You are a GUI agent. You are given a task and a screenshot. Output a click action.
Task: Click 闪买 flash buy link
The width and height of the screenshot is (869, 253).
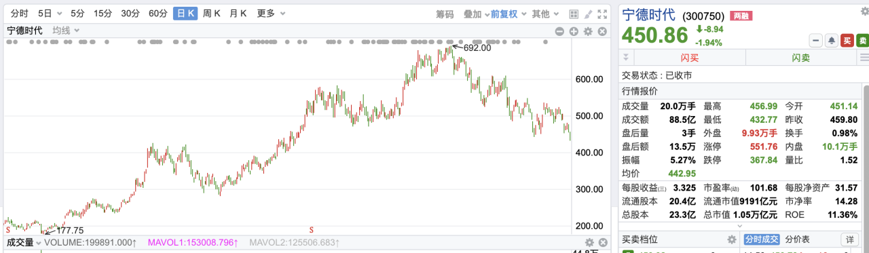click(690, 58)
